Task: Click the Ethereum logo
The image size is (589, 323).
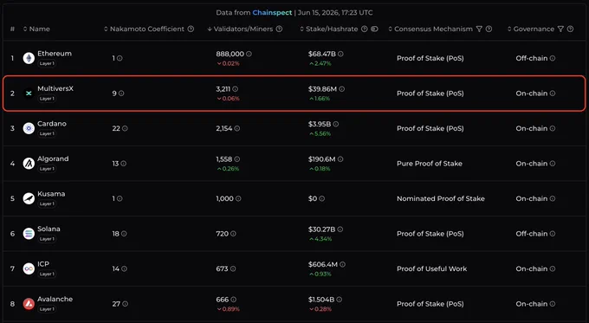Action: point(29,58)
